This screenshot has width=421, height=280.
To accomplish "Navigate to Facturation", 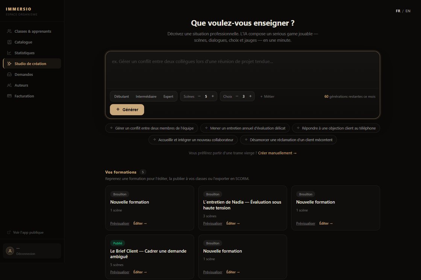I will click(32, 96).
